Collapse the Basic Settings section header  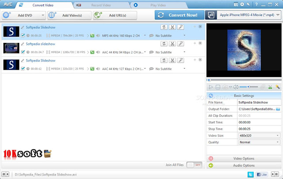[x=244, y=95]
